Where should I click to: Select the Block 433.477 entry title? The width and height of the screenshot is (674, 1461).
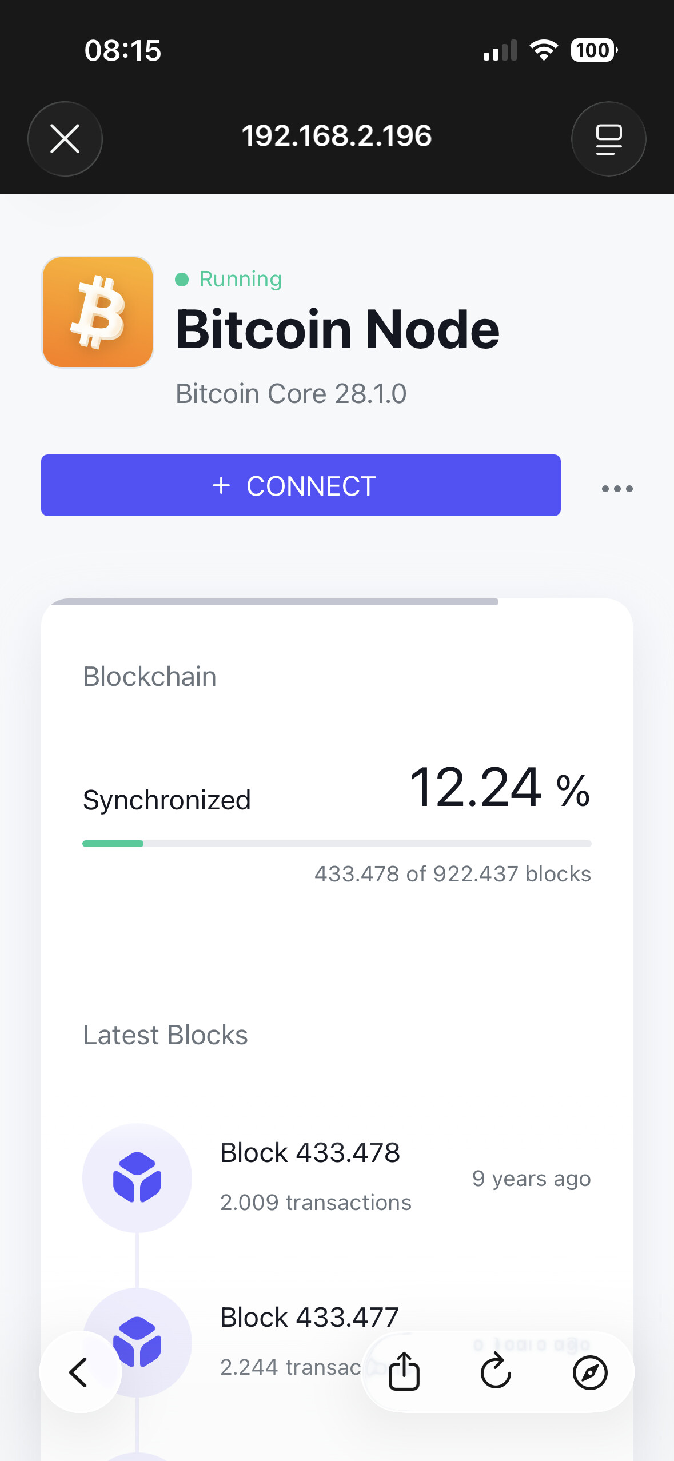pos(309,1318)
